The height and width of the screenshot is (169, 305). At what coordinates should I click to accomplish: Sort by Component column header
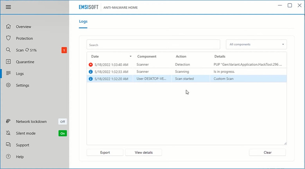147,56
